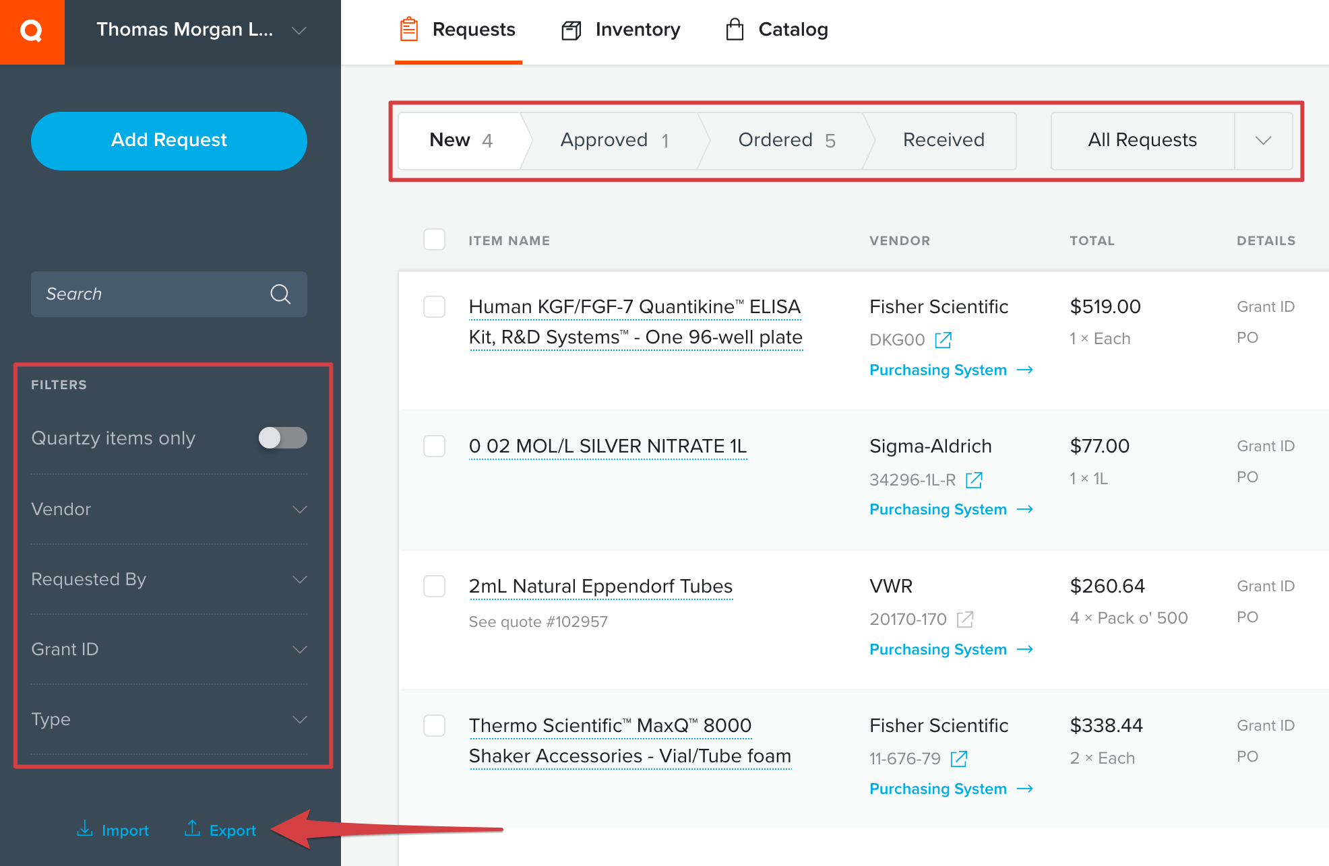Expand the Requested By filter
1329x866 pixels.
click(x=169, y=579)
